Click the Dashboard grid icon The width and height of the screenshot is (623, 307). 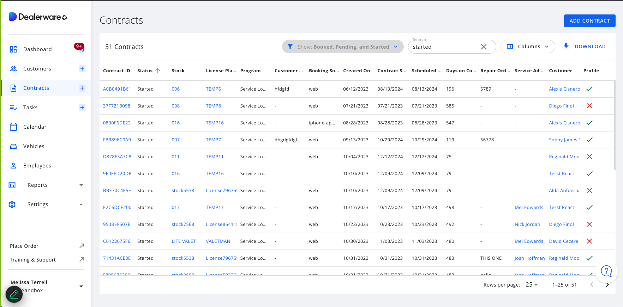click(x=13, y=49)
